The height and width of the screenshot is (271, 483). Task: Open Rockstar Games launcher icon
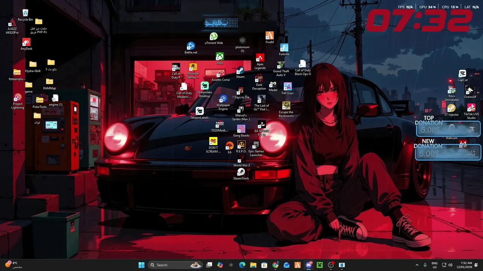pos(193,71)
